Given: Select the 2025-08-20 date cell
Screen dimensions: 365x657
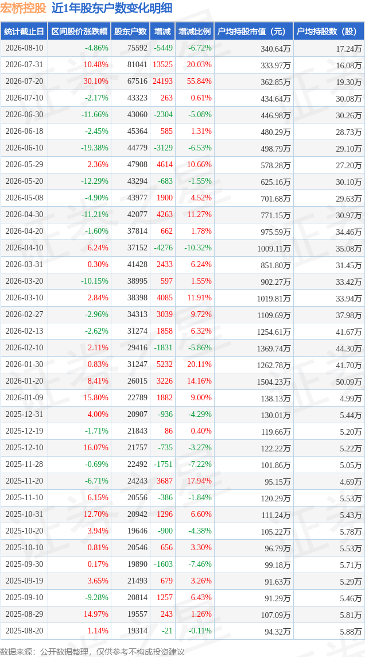Looking at the screenshot, I should click(24, 630).
